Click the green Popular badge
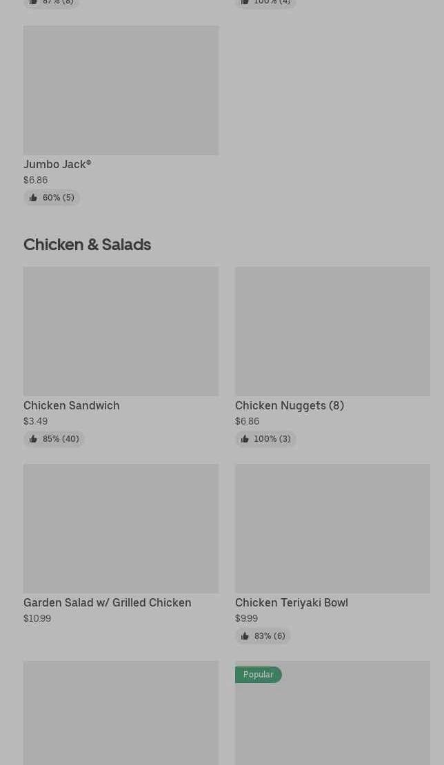 [x=259, y=675]
